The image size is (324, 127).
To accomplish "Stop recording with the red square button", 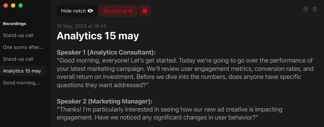I will coord(145,11).
